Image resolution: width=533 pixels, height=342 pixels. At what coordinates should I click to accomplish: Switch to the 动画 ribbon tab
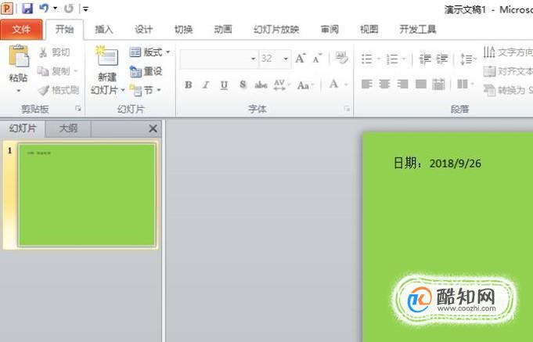[223, 30]
